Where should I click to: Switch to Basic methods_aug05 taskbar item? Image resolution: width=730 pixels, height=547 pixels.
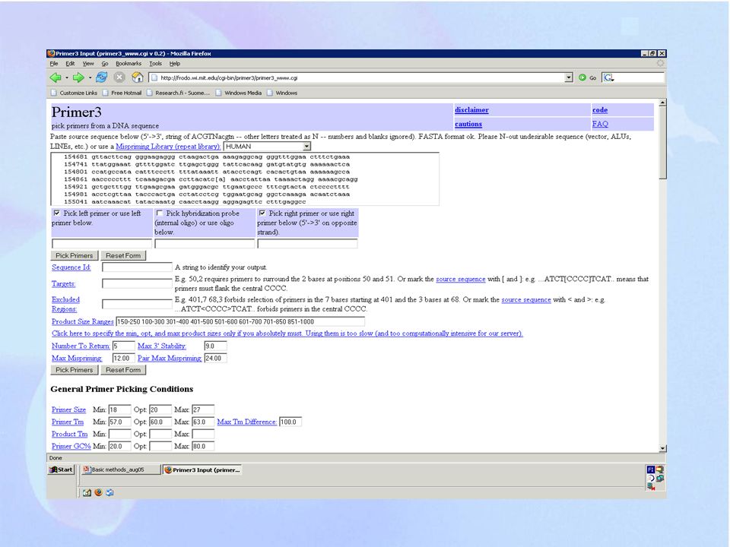pos(120,470)
